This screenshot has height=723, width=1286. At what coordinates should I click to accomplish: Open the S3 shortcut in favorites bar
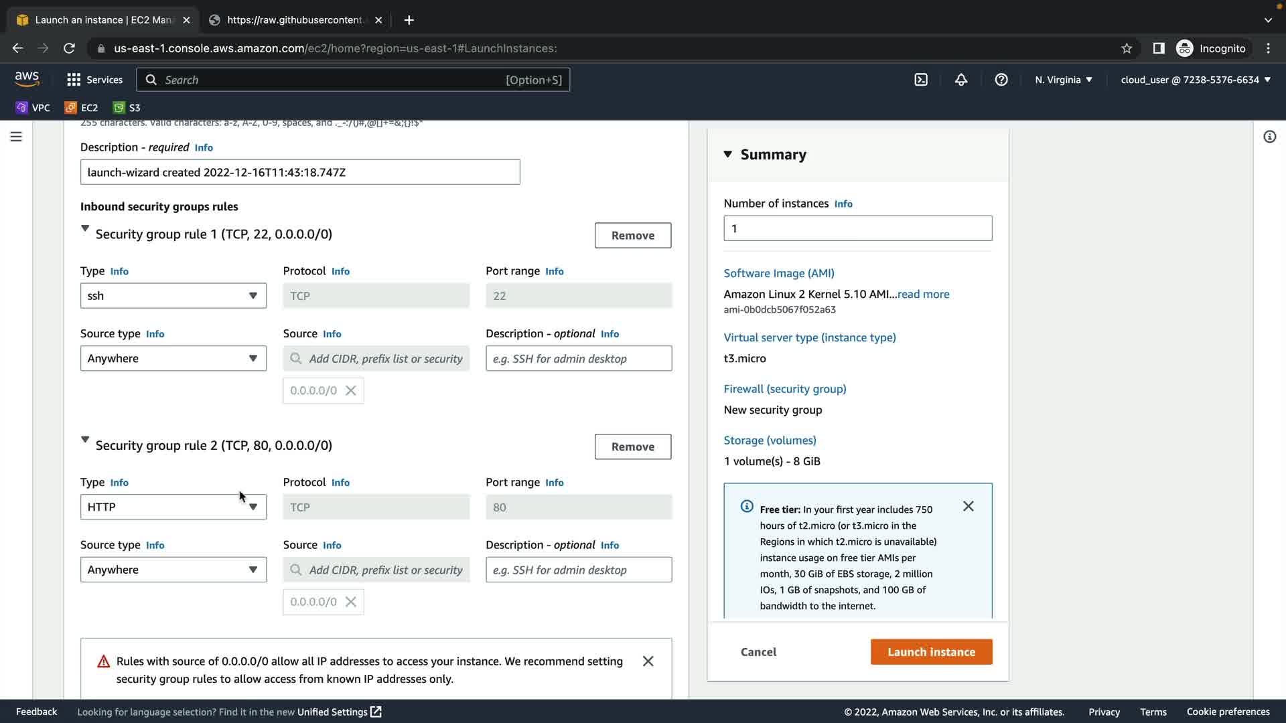[x=127, y=108]
